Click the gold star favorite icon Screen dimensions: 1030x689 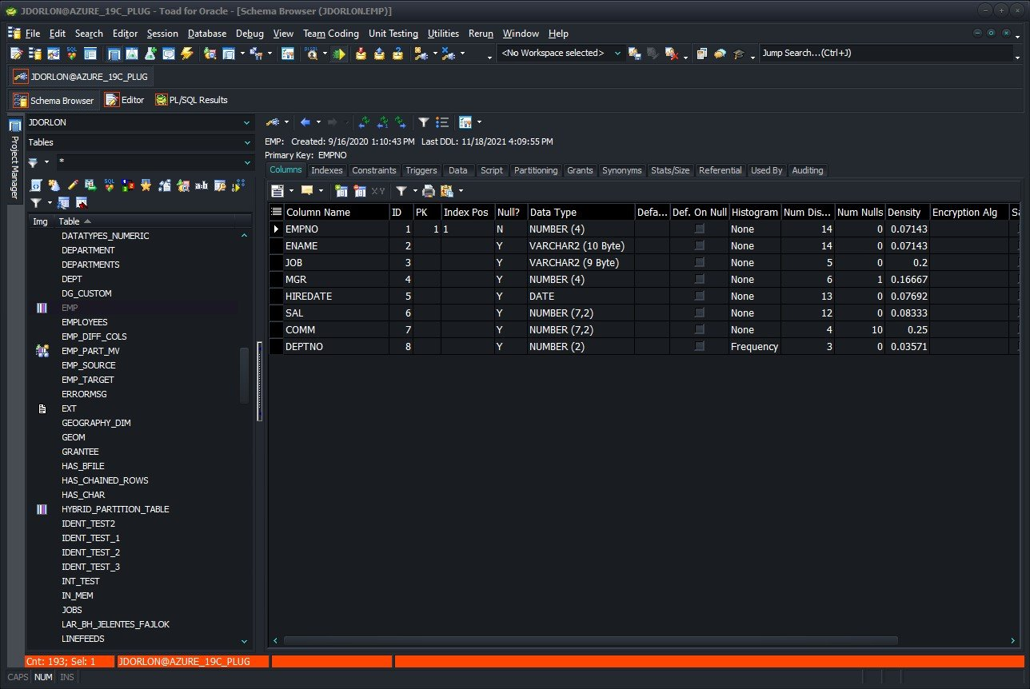(146, 185)
